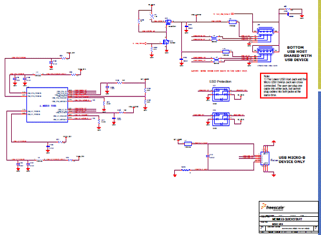This screenshot has height=235, width=321.
Task: Click the upper MOSFET transistor near the top
Action: (x=168, y=22)
